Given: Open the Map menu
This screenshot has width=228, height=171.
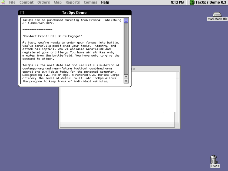Looking at the screenshot, I should point(58,2).
